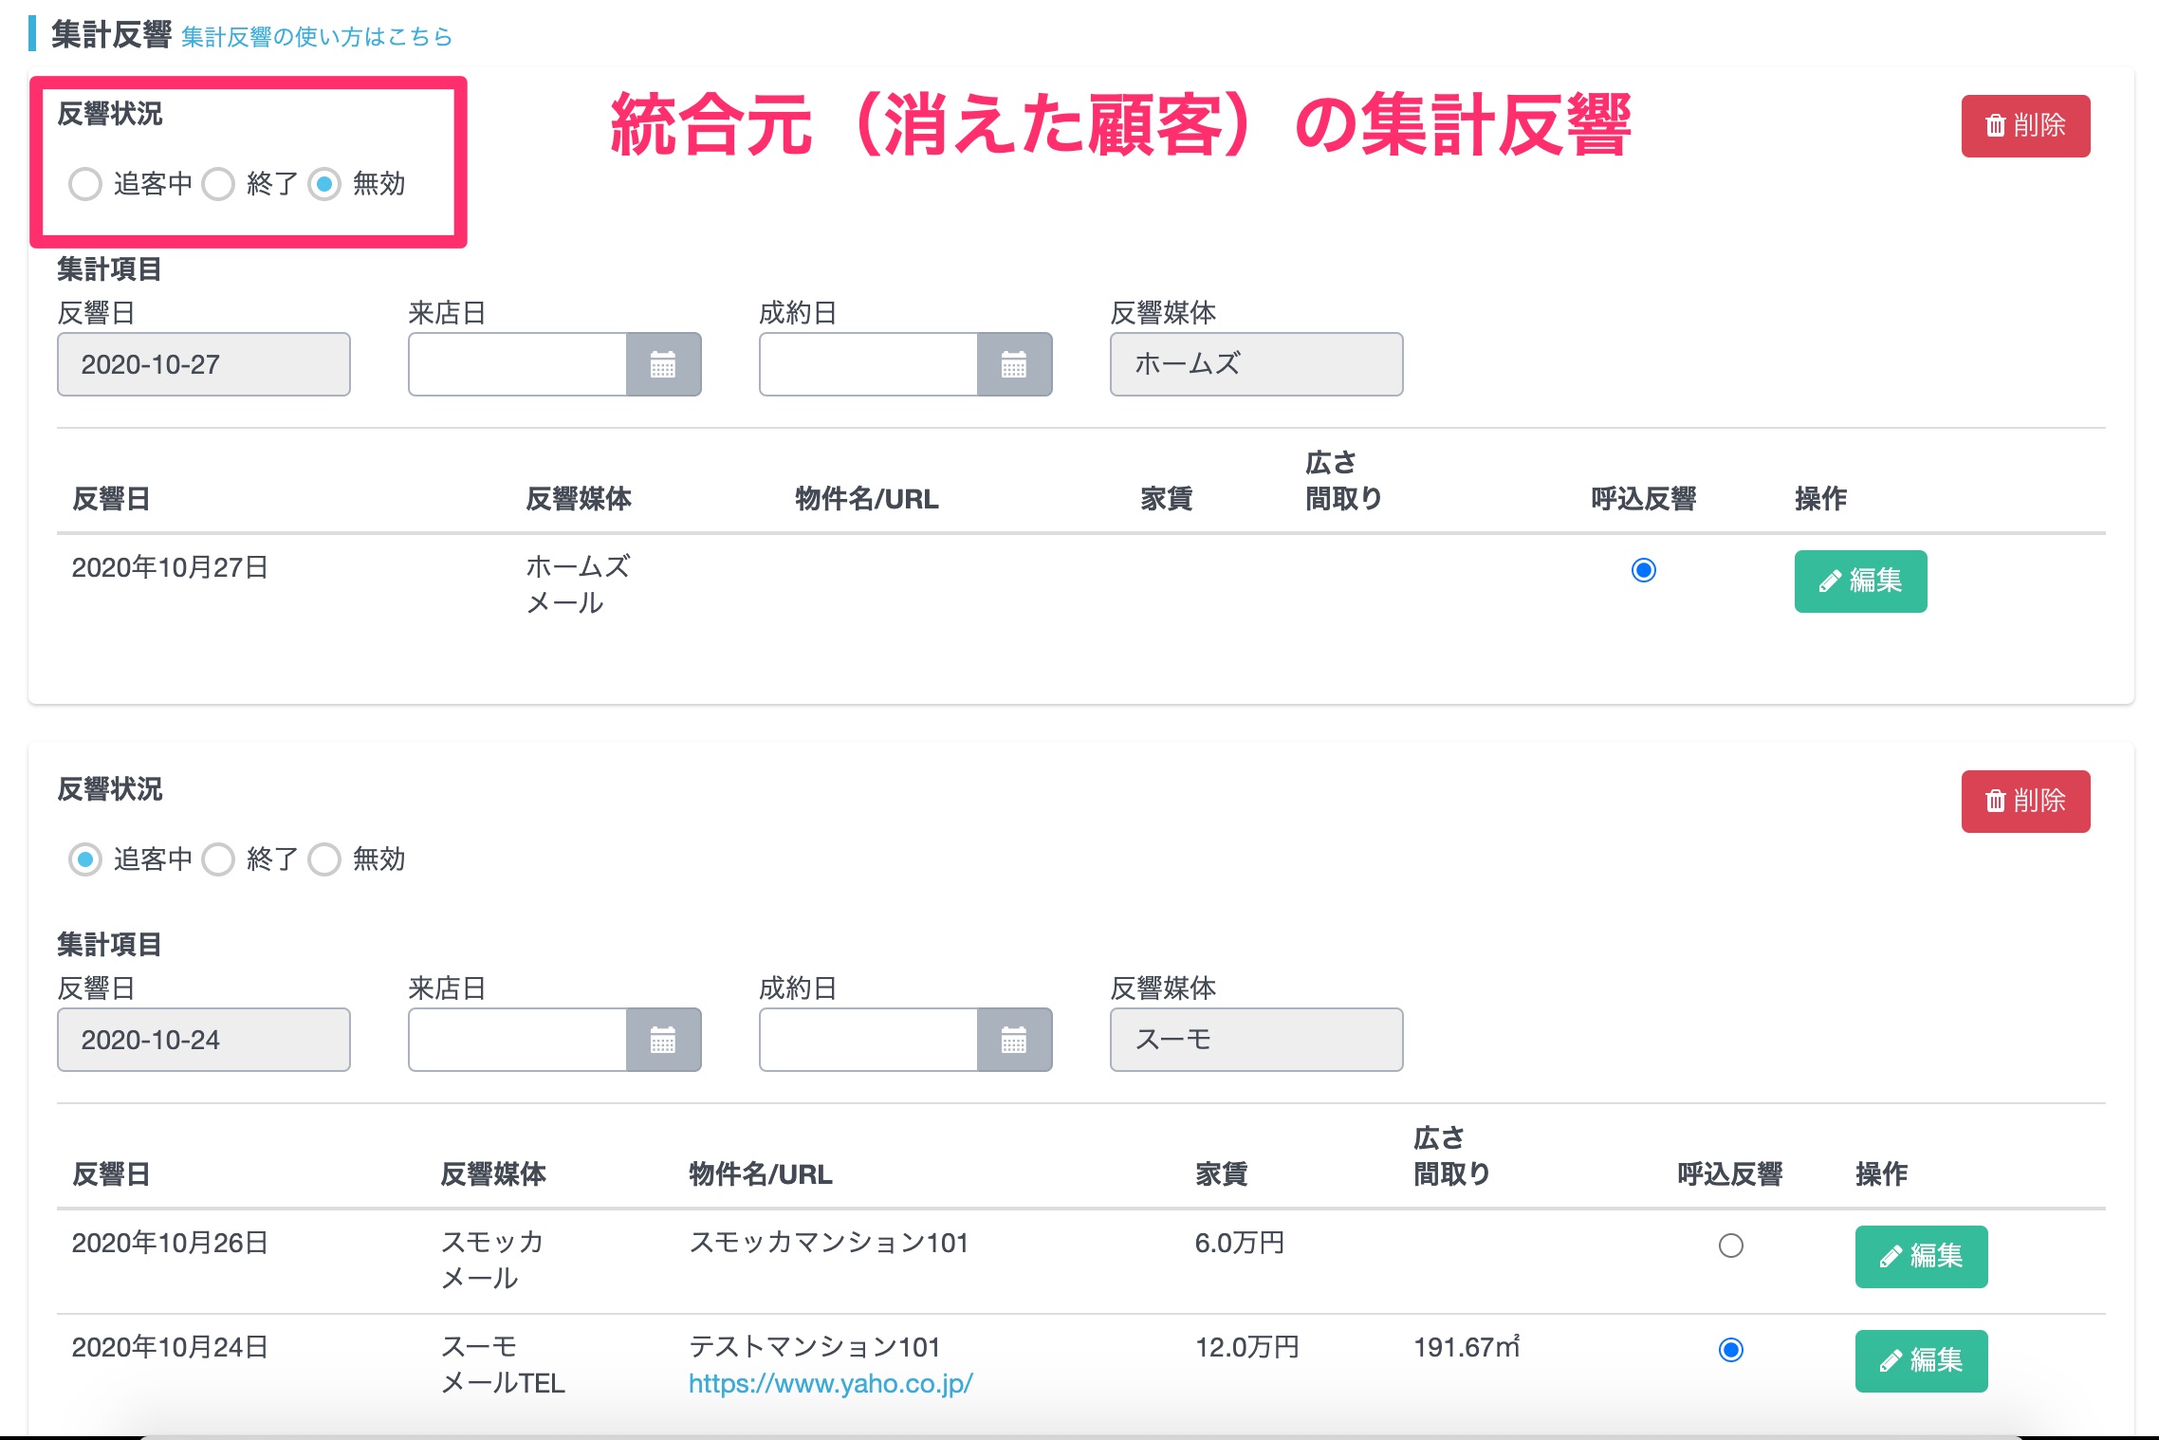
Task: Edit the 2020年10月26日 スモッカ row
Action: tap(1921, 1256)
